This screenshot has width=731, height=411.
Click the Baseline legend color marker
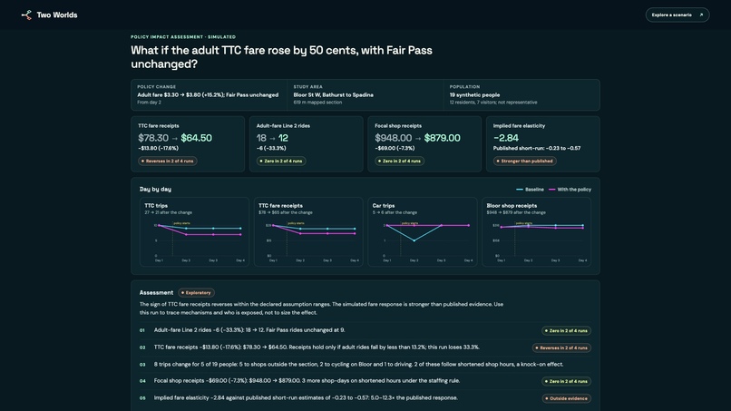[520, 190]
